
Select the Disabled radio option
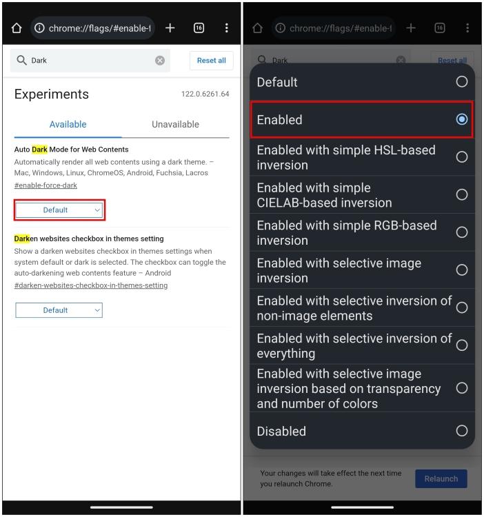pyautogui.click(x=362, y=431)
